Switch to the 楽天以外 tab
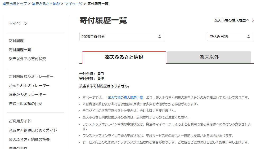Viewport: 261px width, 149px height. click(x=209, y=57)
